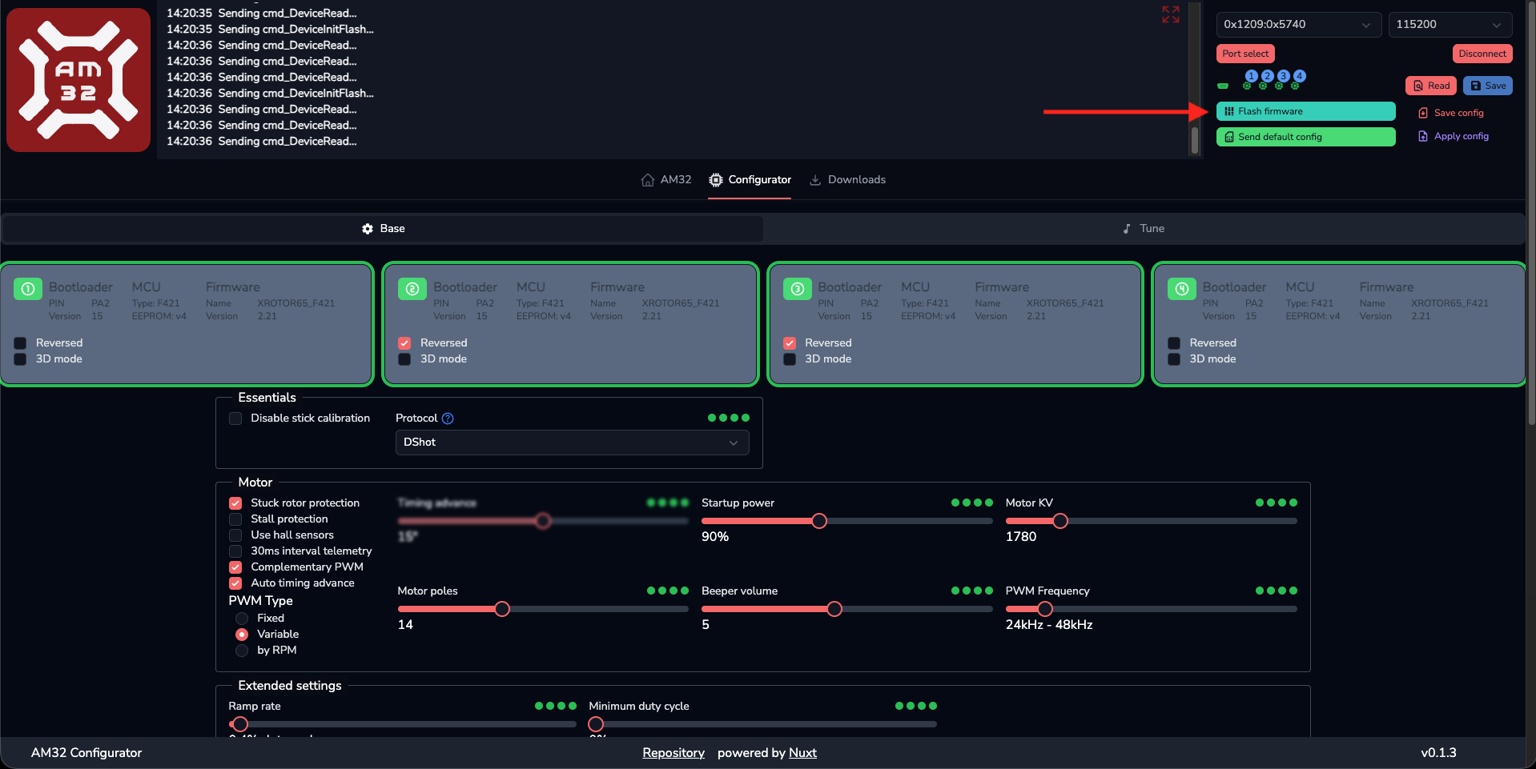Open the Repository link
This screenshot has height=769, width=1536.
(x=674, y=753)
